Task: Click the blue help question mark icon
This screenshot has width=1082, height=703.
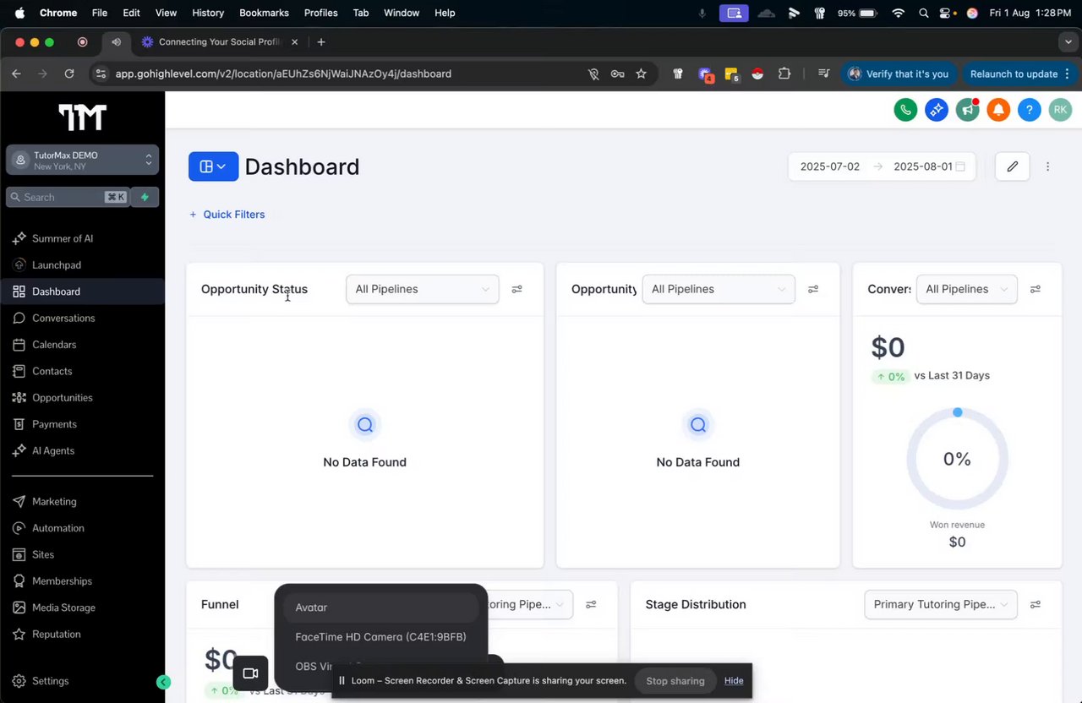Action: (x=1029, y=110)
